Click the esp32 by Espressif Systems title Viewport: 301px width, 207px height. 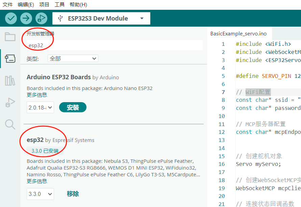60,140
